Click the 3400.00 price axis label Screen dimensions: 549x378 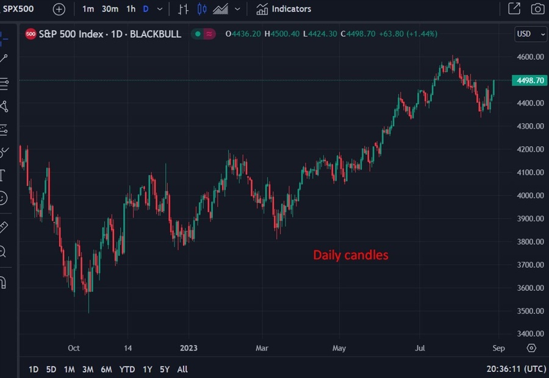pos(531,333)
